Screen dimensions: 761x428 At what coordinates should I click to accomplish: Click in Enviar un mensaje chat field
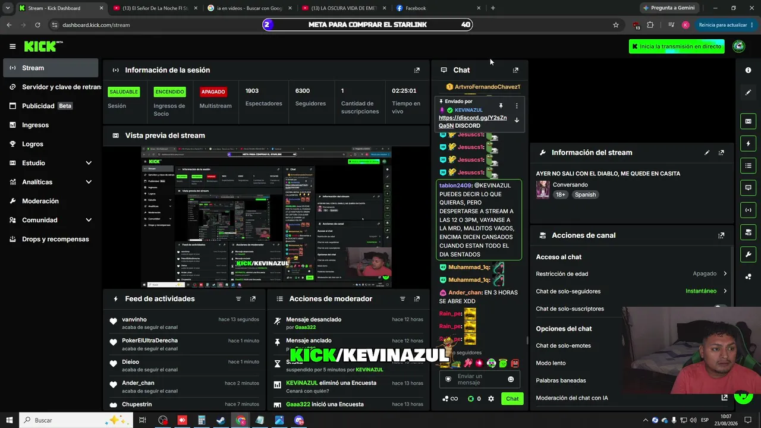tap(479, 379)
